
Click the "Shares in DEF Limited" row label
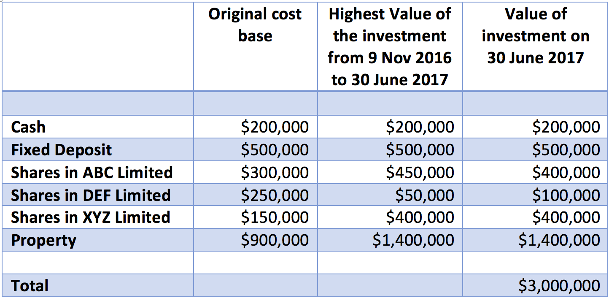(x=91, y=195)
